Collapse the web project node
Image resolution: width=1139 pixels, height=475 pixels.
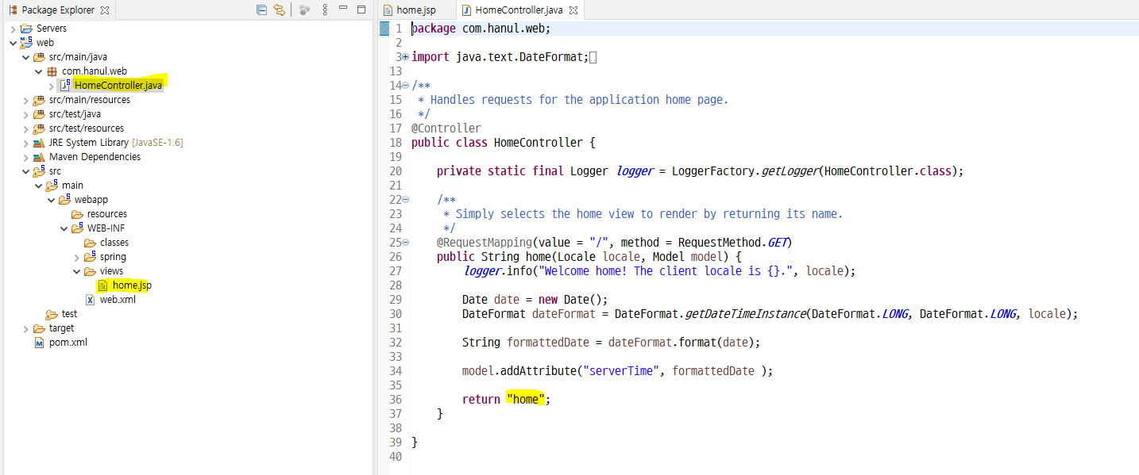13,43
